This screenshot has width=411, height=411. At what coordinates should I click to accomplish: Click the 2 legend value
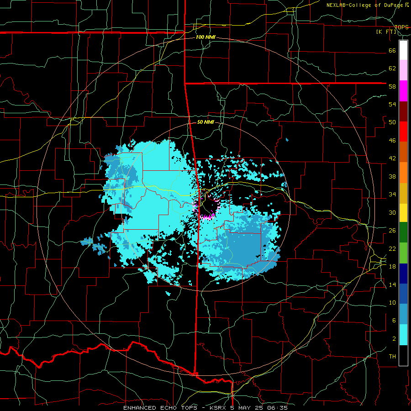[x=394, y=338]
